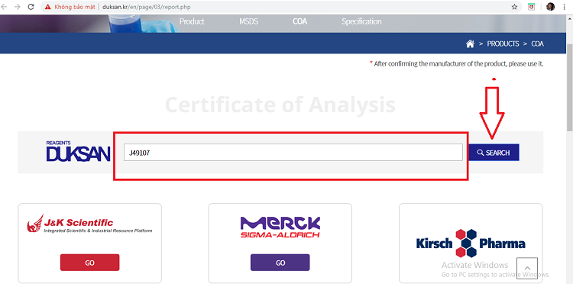Go to home via breadcrumb house icon
573x284 pixels.
tap(470, 44)
